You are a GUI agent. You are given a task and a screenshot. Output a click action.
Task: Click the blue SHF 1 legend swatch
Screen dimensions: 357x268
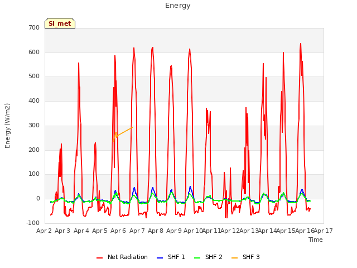(x=160, y=258)
